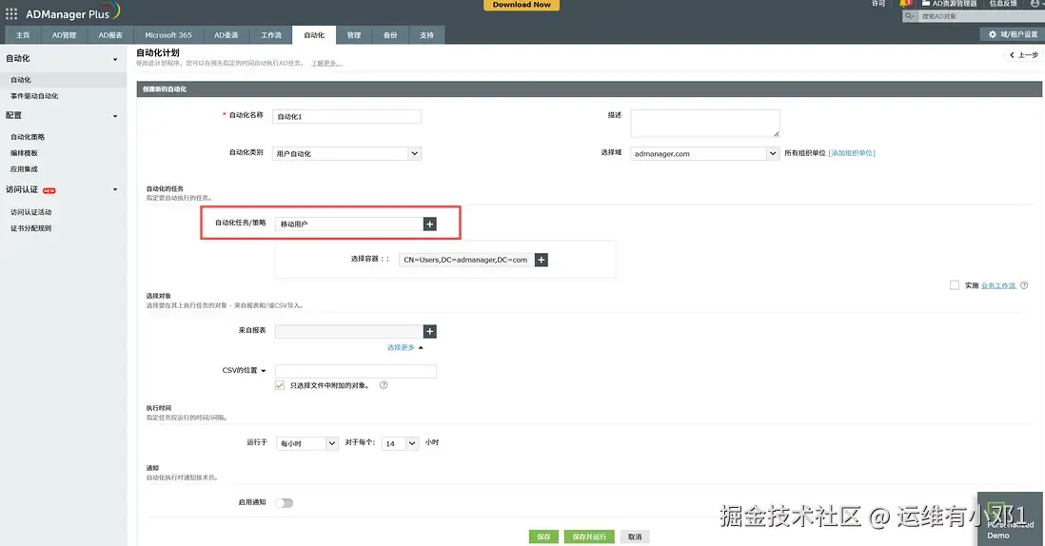Toggle the 启用通知 switch

coord(284,502)
